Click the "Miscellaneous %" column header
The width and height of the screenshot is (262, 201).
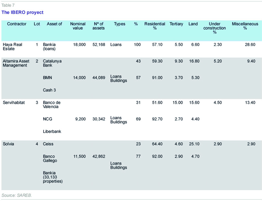point(245,26)
